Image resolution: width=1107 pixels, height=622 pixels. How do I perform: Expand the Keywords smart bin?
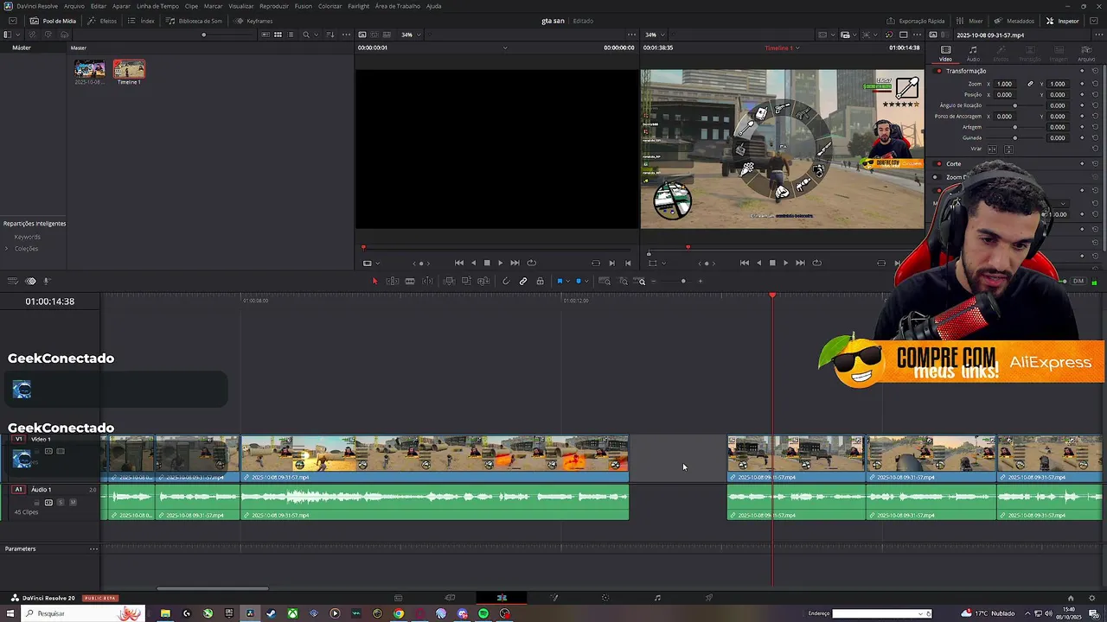tap(27, 237)
